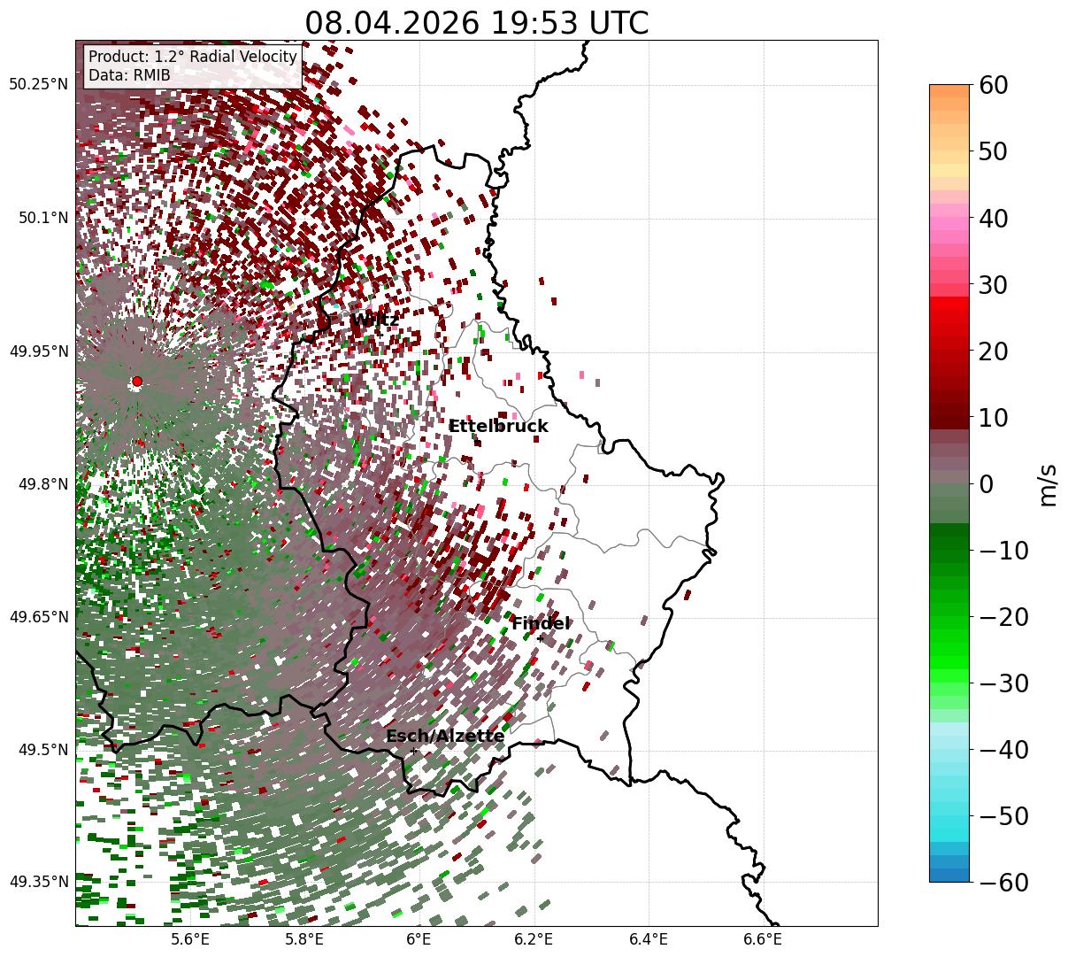Image resolution: width=1068 pixels, height=957 pixels.
Task: Click the Findel location cross marker
Action: point(540,638)
